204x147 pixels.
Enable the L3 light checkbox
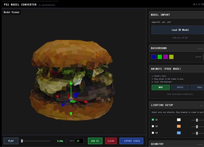(x=153, y=133)
